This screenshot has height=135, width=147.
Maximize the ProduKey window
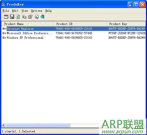click(136, 4)
